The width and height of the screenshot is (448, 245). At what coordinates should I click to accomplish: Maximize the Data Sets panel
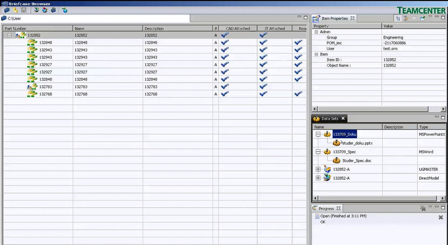click(x=443, y=117)
